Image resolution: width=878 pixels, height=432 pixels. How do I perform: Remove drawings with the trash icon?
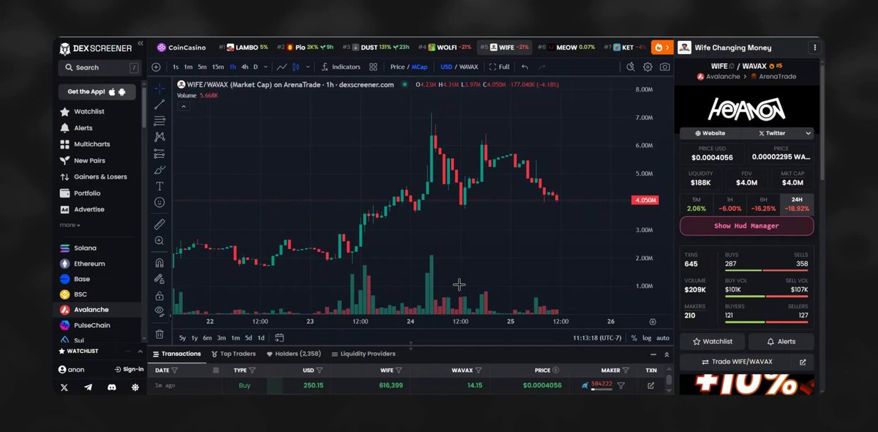[x=160, y=334]
